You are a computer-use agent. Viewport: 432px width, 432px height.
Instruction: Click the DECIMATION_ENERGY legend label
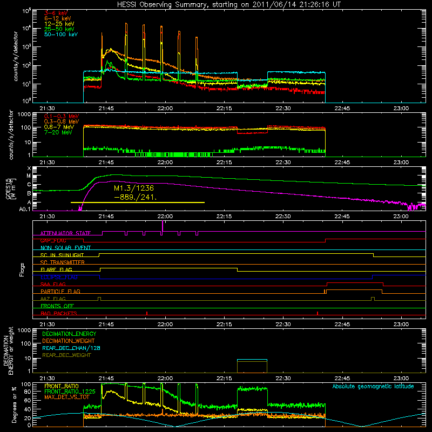(x=70, y=334)
